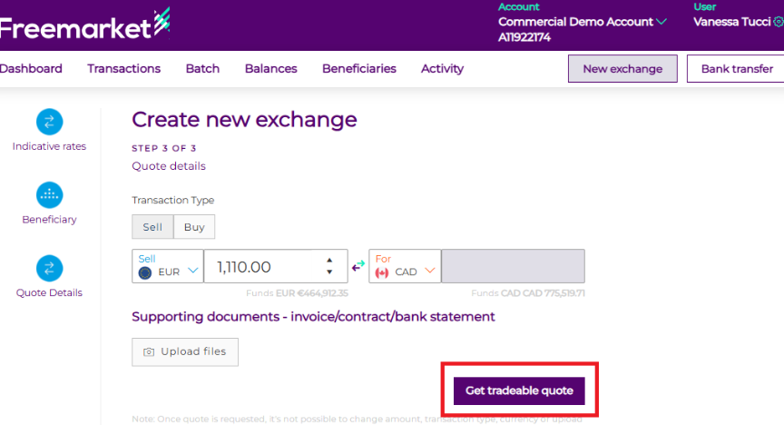Screen dimensions: 784x425
Task: Click the sell amount input field
Action: point(263,267)
